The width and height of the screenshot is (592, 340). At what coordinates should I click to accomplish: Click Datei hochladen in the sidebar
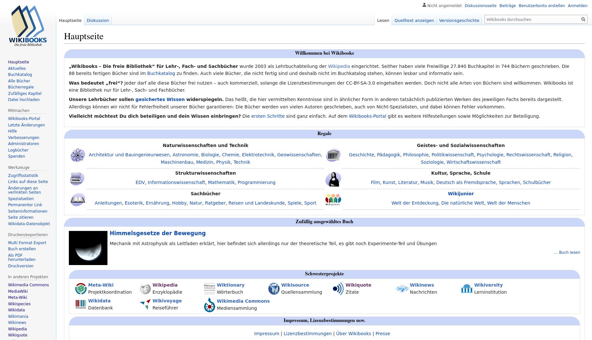tap(24, 100)
